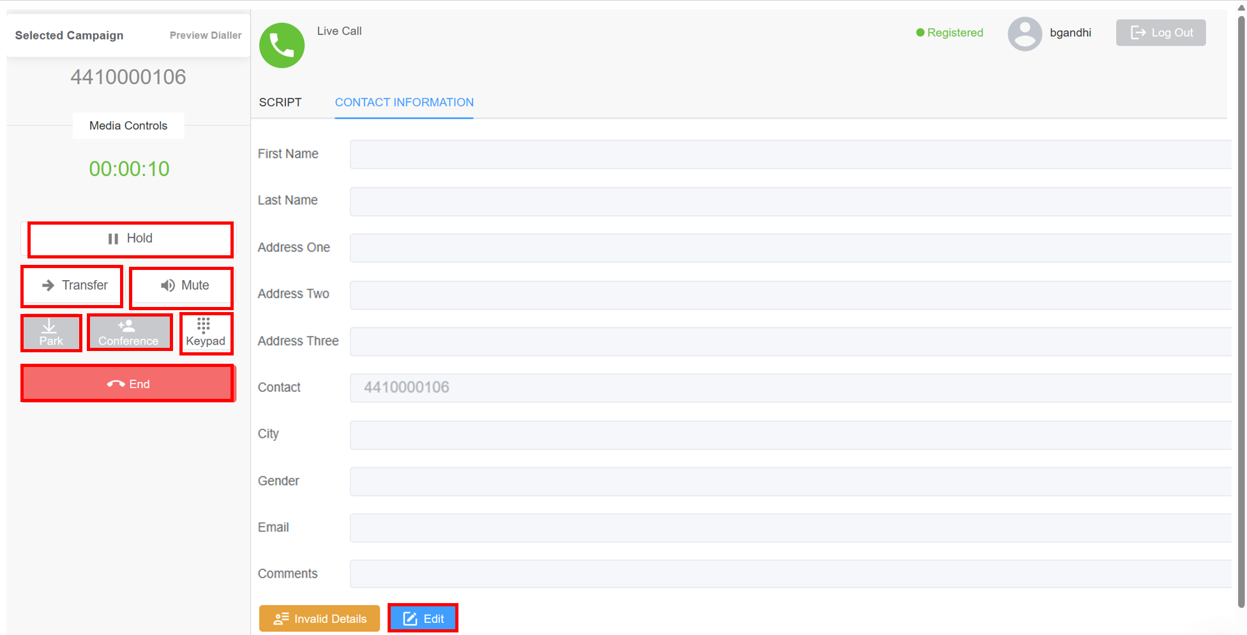The width and height of the screenshot is (1247, 635).
Task: Switch to the SCRIPT tab
Action: (x=280, y=102)
